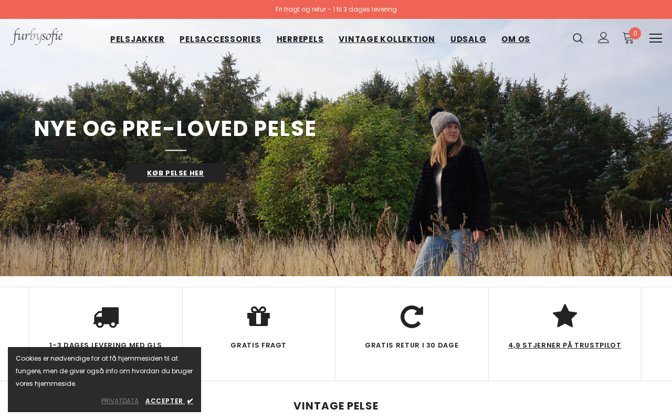This screenshot has height=420, width=672.
Task: Click the Trustpilot star icon
Action: [565, 316]
